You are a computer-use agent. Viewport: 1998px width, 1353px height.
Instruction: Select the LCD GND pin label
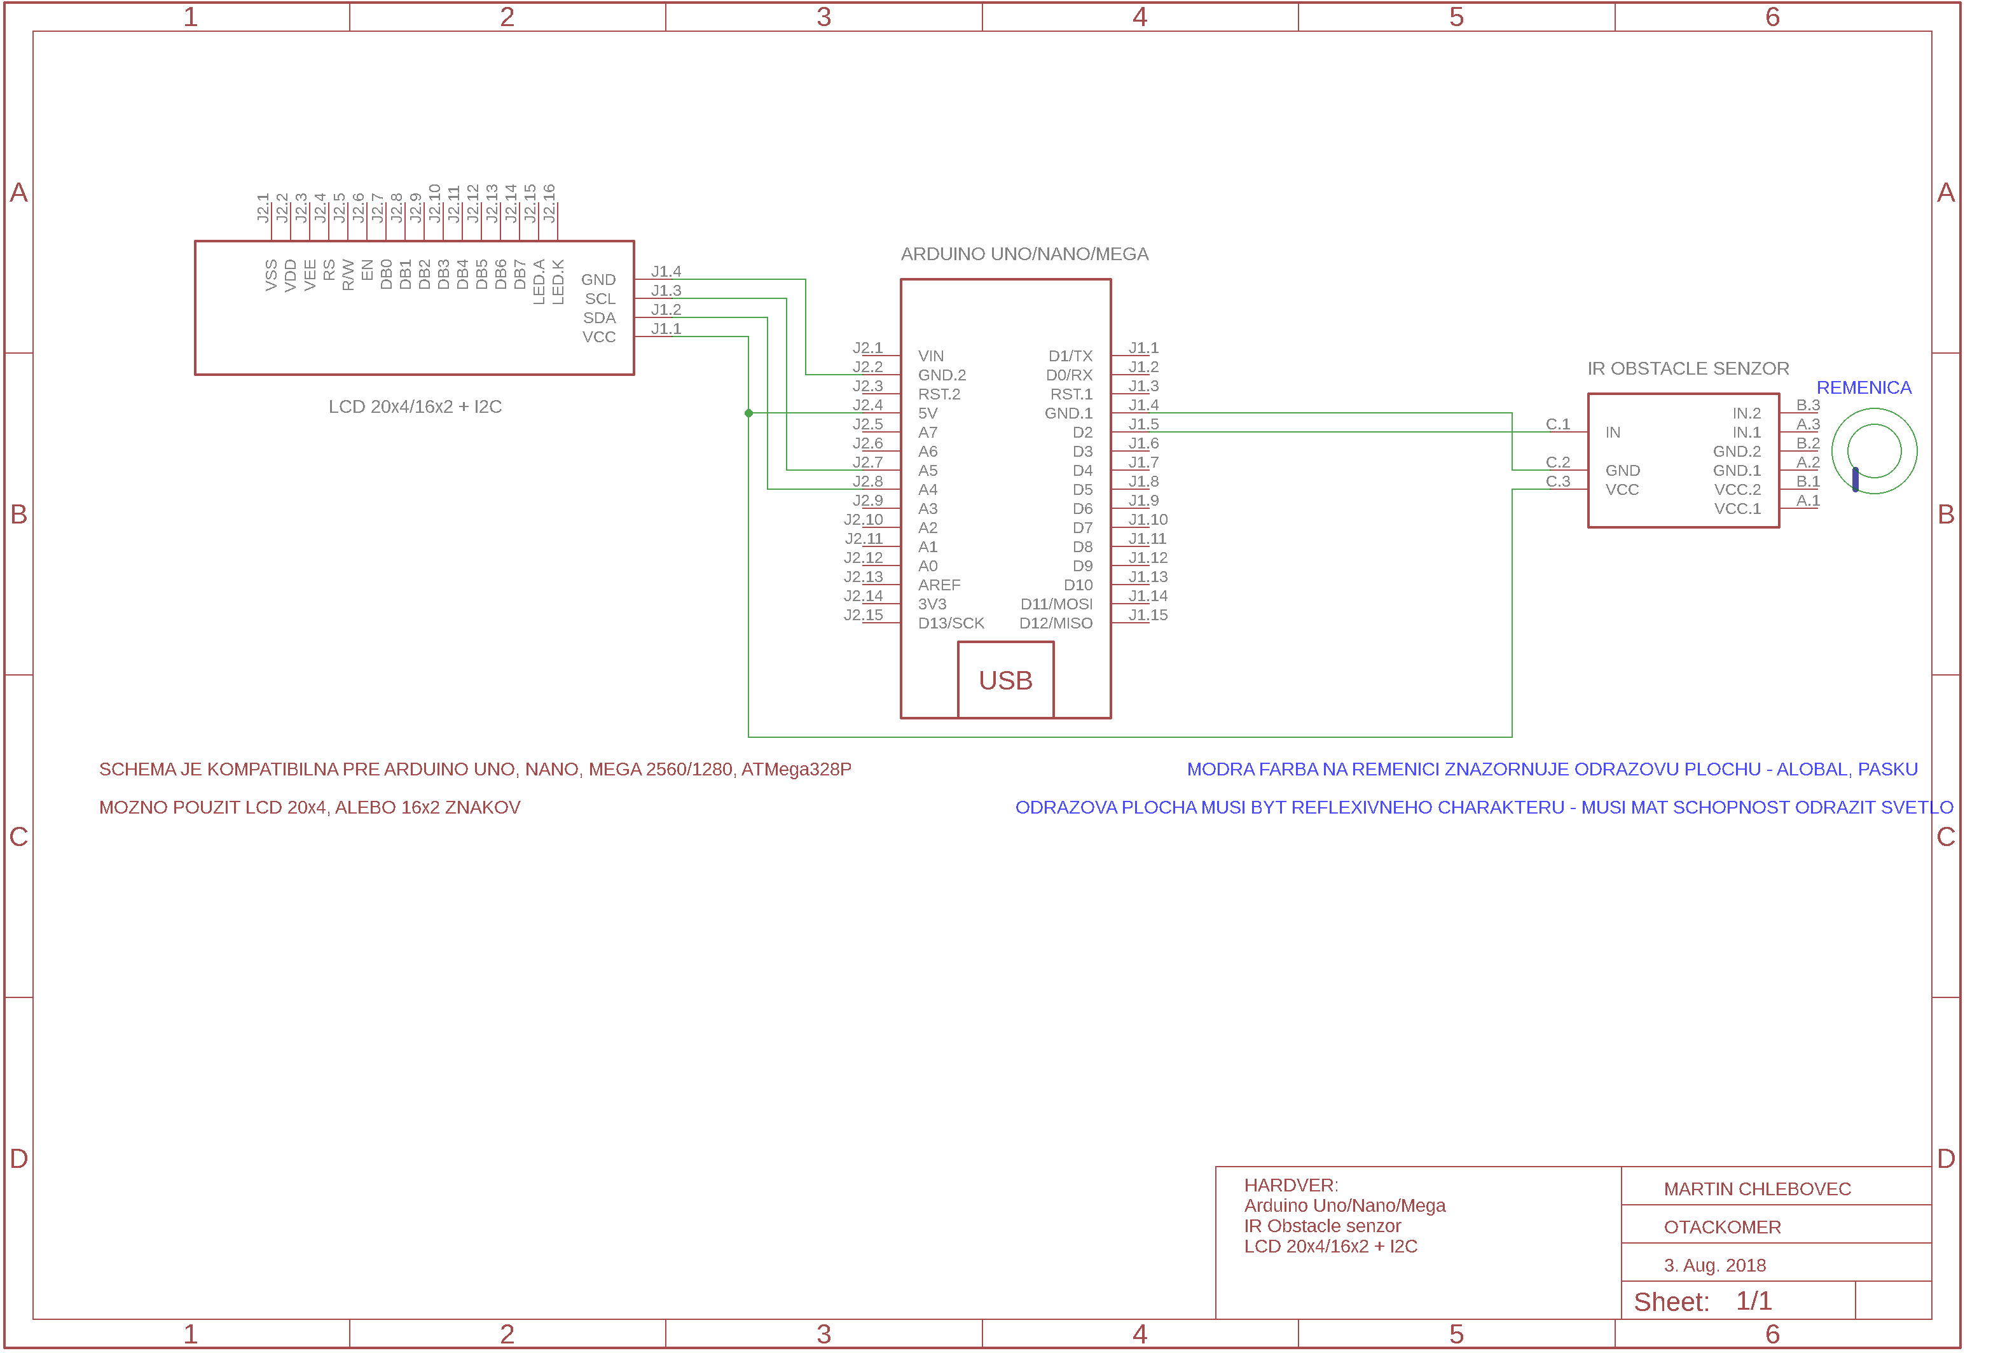coord(598,279)
